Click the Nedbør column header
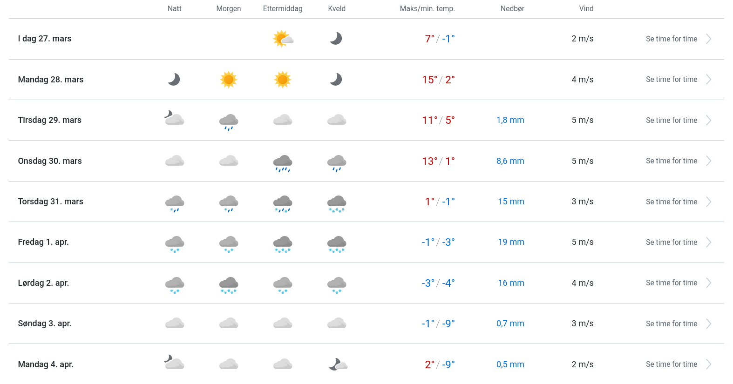733x384 pixels. (512, 9)
